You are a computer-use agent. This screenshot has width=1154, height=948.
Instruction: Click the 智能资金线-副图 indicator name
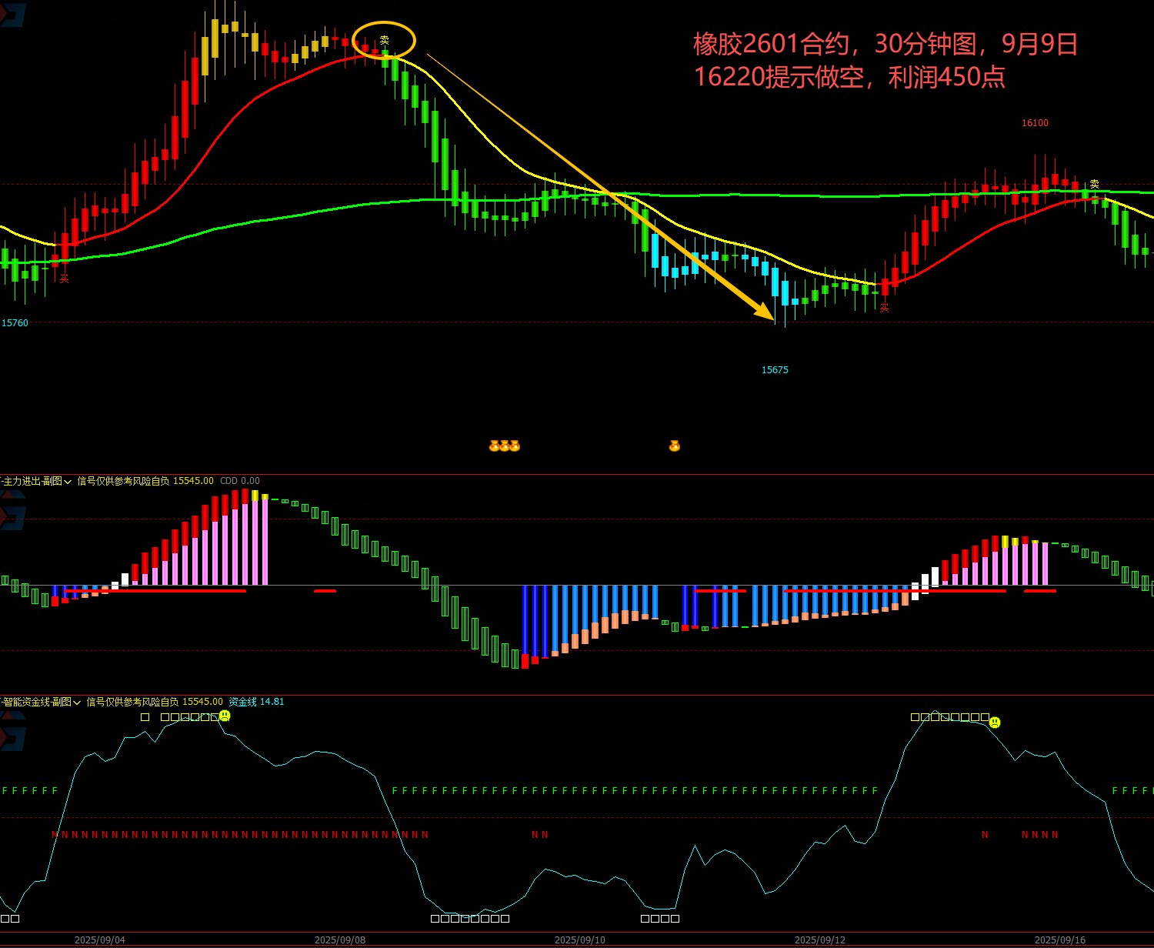point(37,702)
